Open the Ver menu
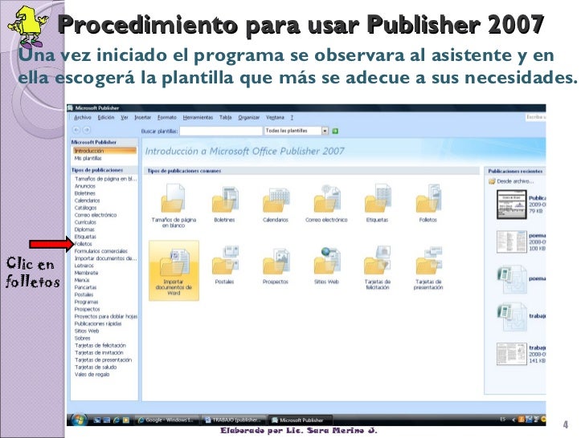The width and height of the screenshot is (585, 438). pos(125,117)
